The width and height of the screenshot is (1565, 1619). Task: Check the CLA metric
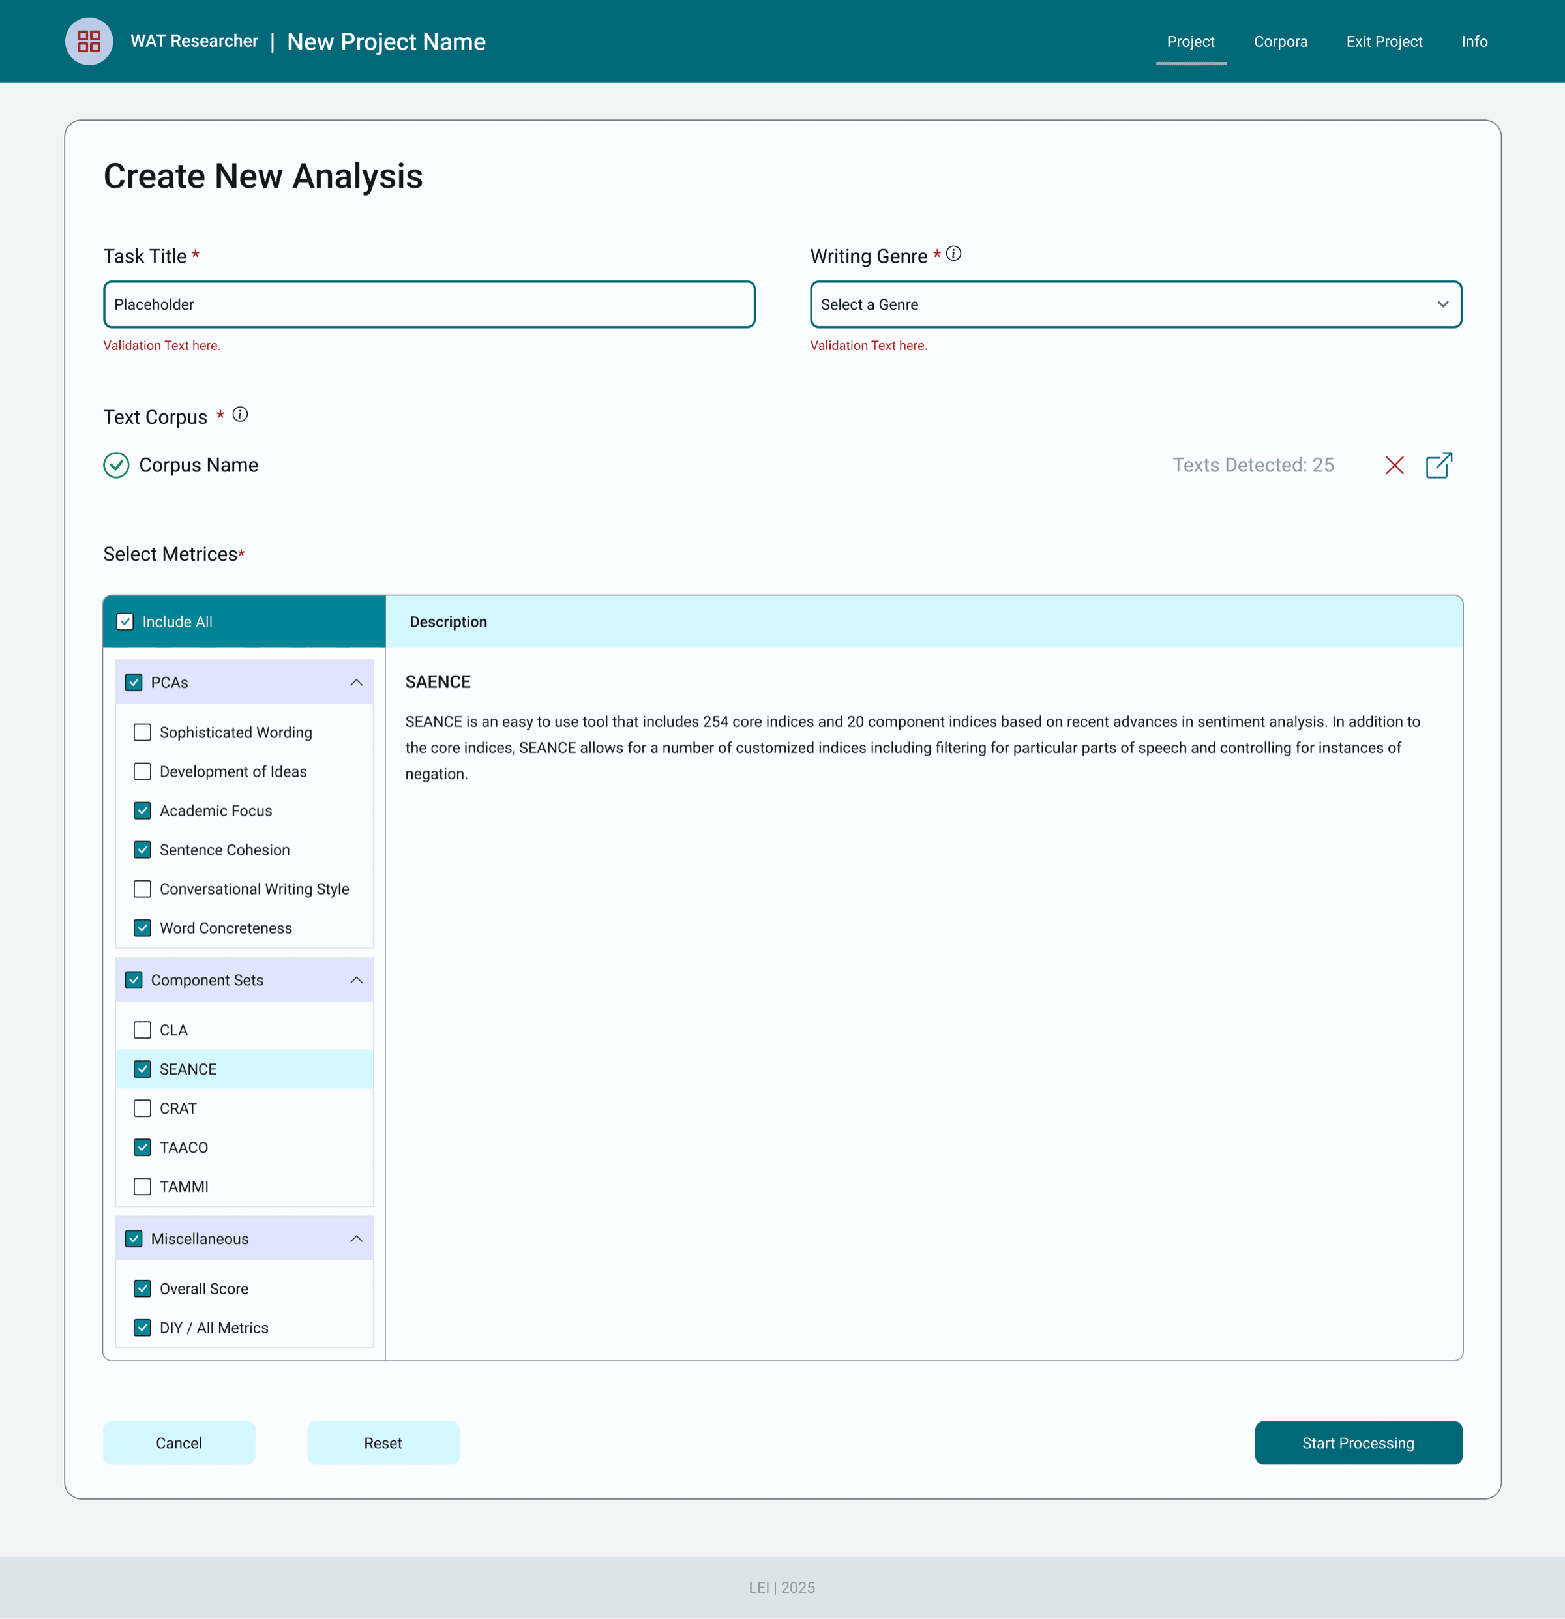click(x=142, y=1030)
